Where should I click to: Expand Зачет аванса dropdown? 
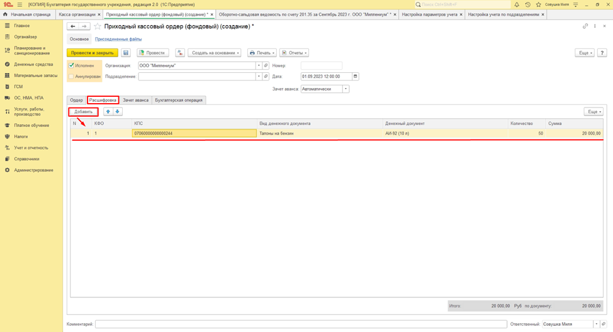346,89
